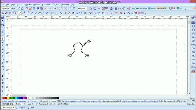Open the ACD/Labs menu
The width and height of the screenshot is (196, 110).
65,5
